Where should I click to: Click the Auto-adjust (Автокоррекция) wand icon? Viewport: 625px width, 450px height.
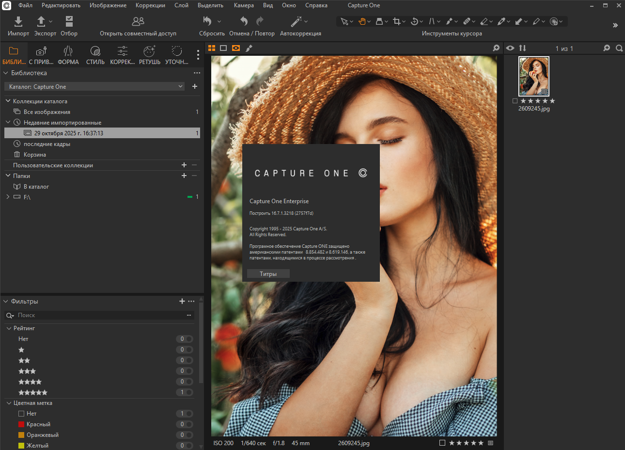(x=296, y=22)
